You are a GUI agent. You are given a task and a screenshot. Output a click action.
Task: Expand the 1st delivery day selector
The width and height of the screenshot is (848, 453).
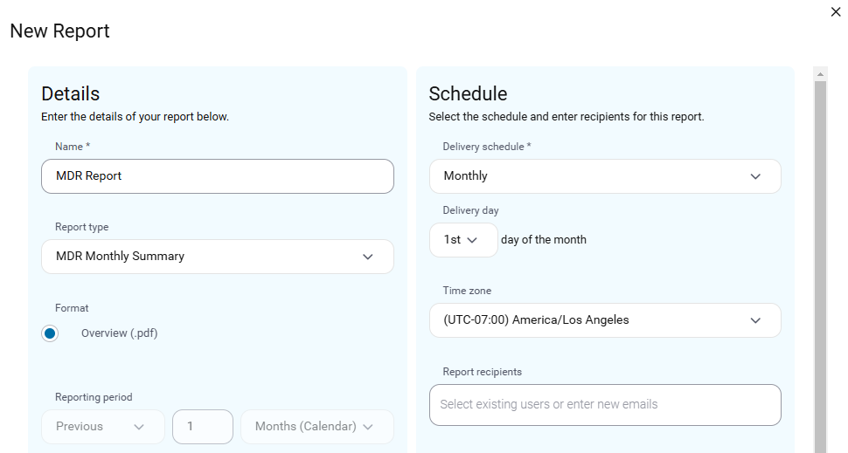click(x=463, y=240)
